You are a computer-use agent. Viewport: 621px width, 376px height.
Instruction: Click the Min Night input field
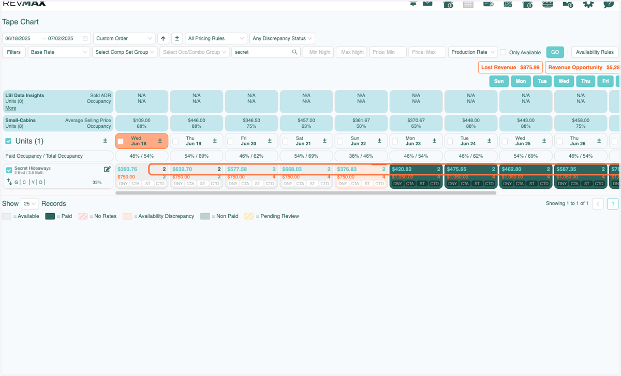(318, 52)
